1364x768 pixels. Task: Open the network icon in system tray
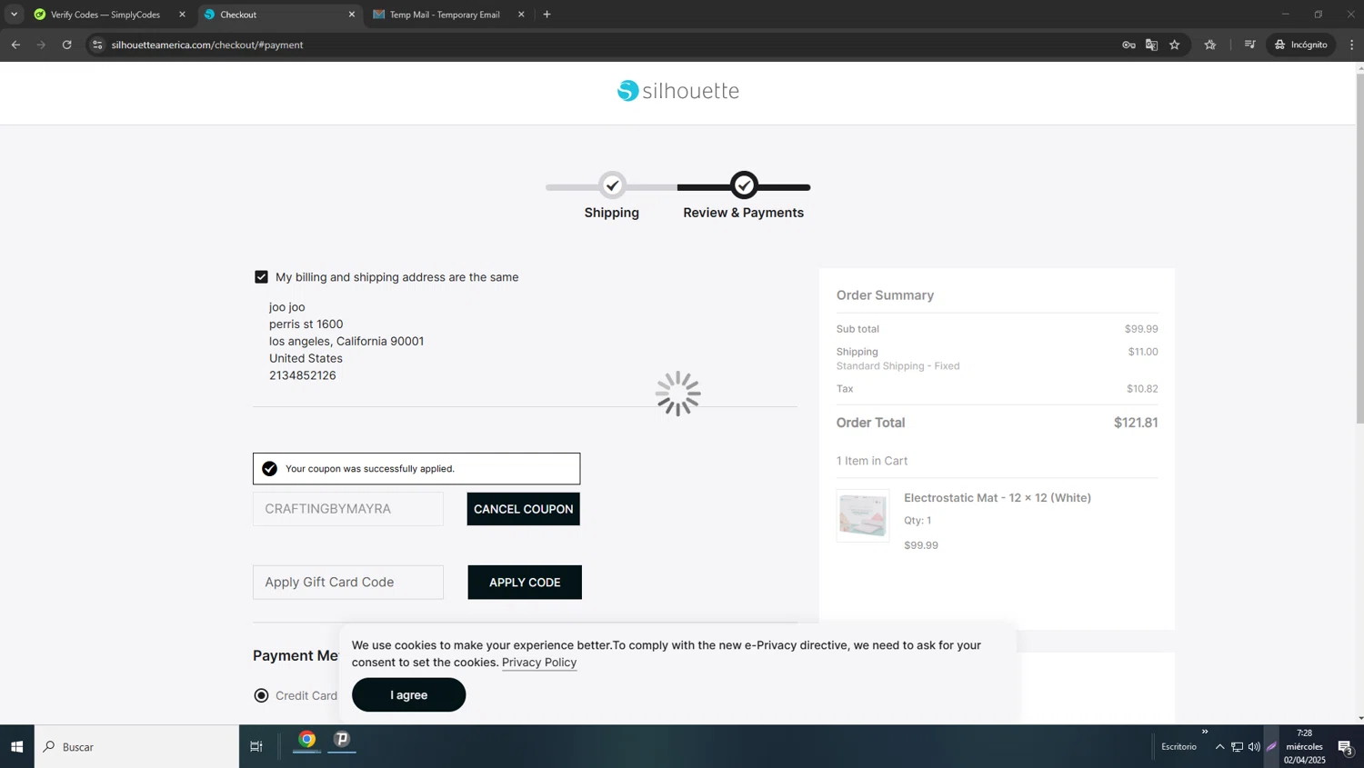point(1237,747)
